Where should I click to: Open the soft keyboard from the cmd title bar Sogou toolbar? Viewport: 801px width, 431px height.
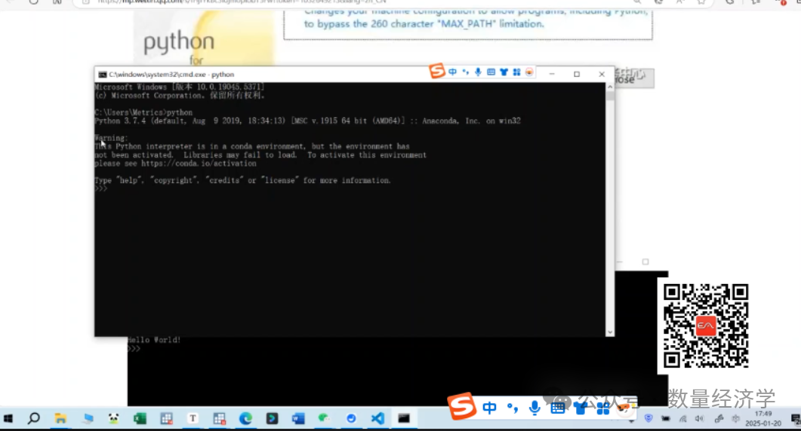pyautogui.click(x=491, y=72)
